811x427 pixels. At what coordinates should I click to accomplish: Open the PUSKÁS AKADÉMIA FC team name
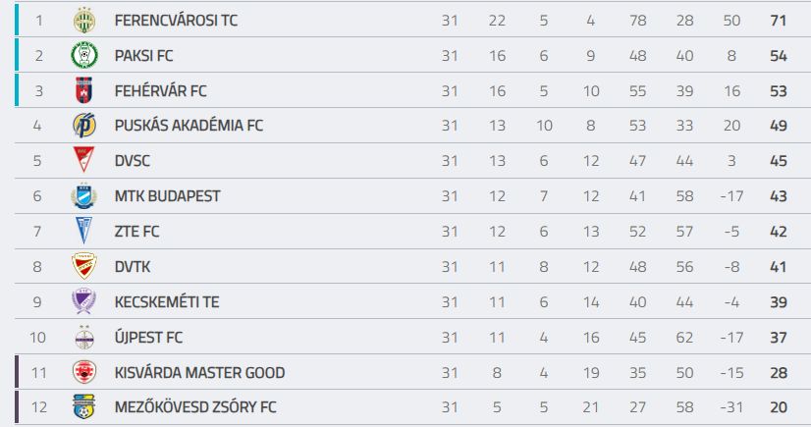(189, 126)
